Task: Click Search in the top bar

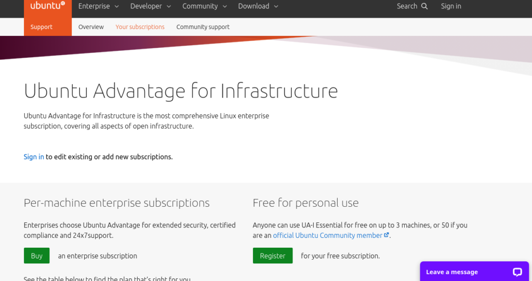Action: click(407, 6)
